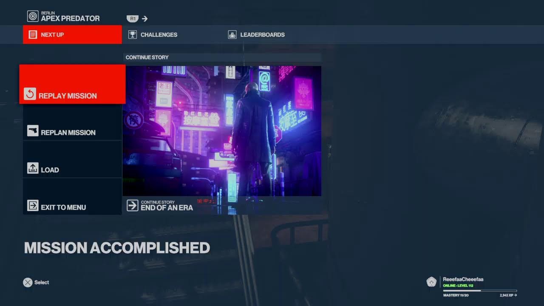Screen dimensions: 544x306
Task: Choose Replan Mission
Action: click(x=72, y=123)
